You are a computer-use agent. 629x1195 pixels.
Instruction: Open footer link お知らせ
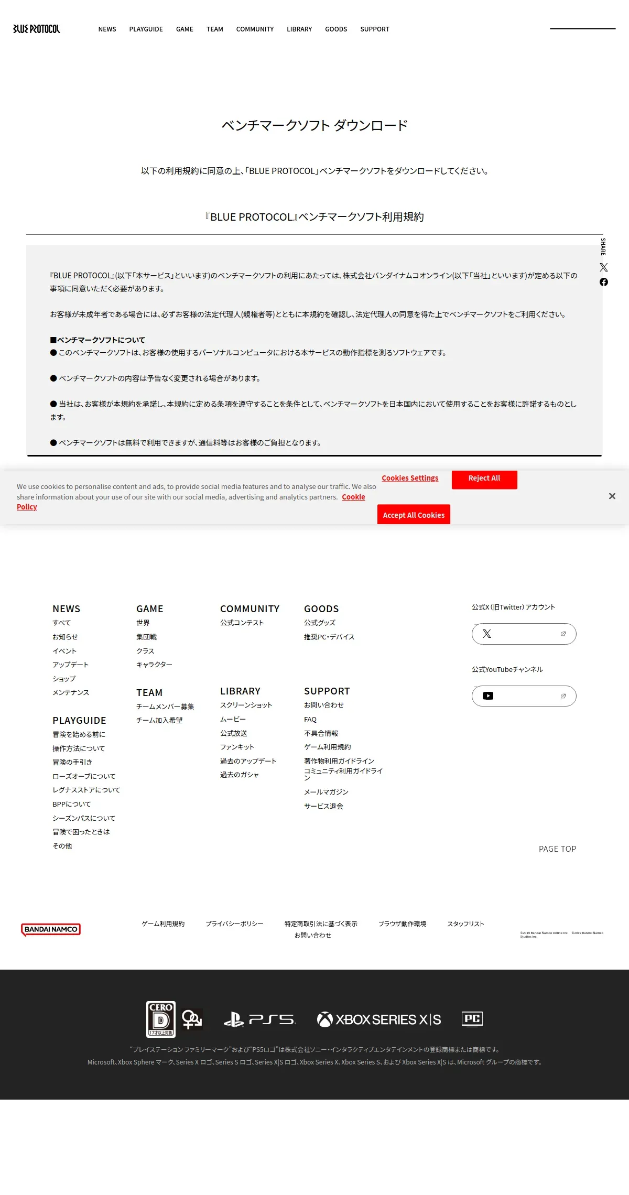65,637
